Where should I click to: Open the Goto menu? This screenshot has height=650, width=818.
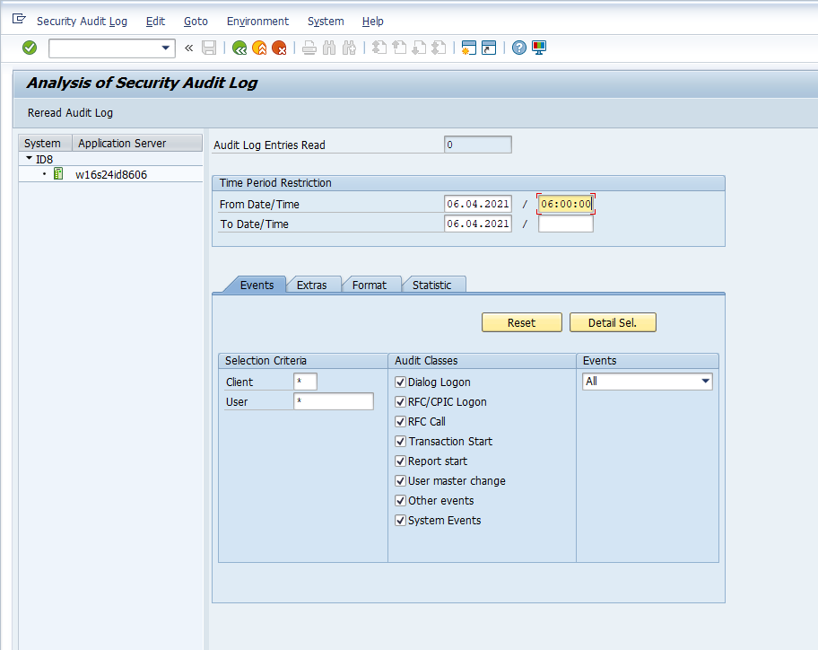196,21
